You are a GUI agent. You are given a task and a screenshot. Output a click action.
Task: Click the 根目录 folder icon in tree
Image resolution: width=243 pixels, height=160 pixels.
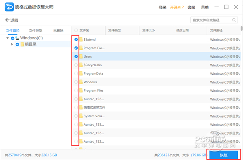(x=22, y=44)
